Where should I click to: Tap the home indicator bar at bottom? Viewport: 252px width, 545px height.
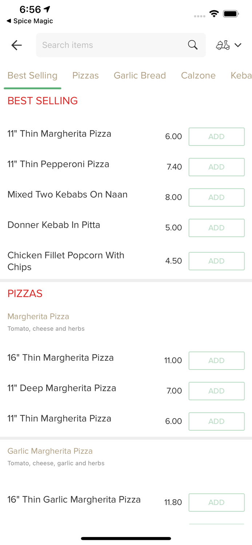[126, 538]
